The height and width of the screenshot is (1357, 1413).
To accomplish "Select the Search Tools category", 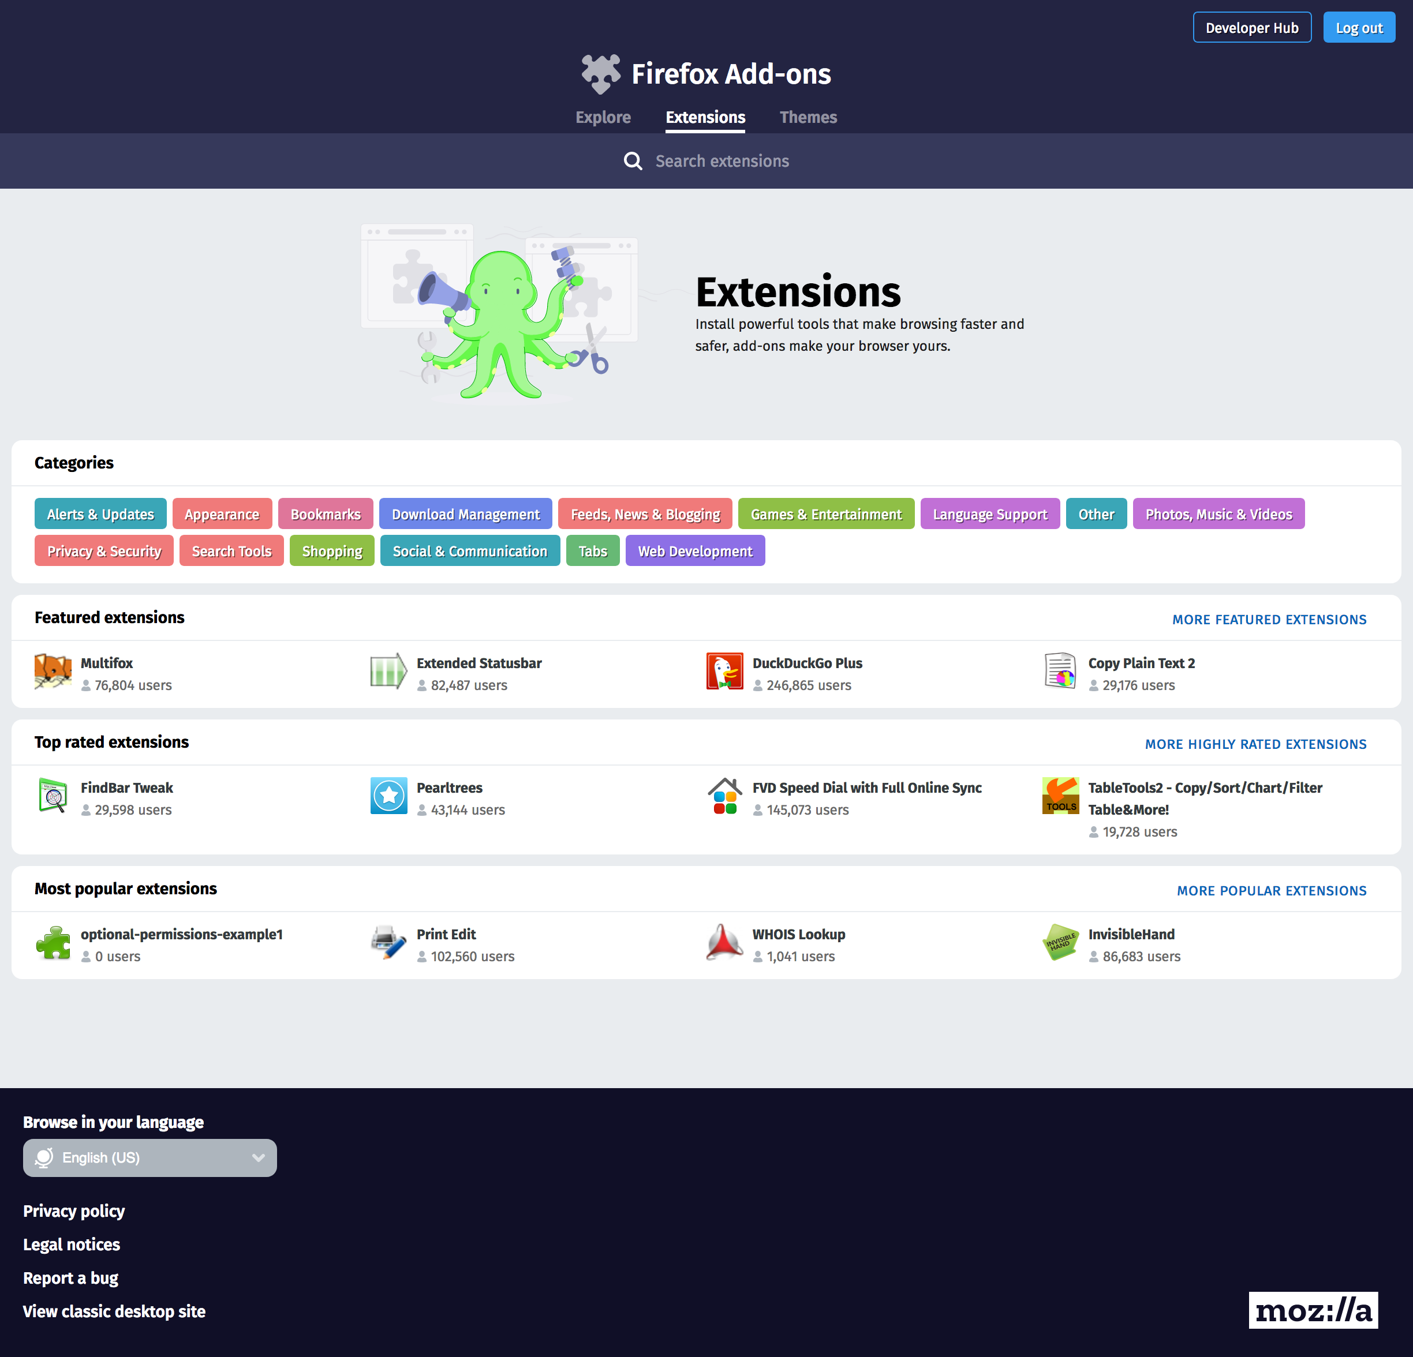I will click(x=232, y=550).
